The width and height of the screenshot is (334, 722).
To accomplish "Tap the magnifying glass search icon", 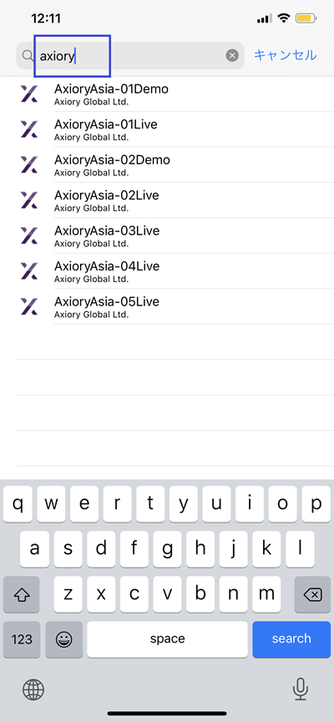I will [28, 56].
